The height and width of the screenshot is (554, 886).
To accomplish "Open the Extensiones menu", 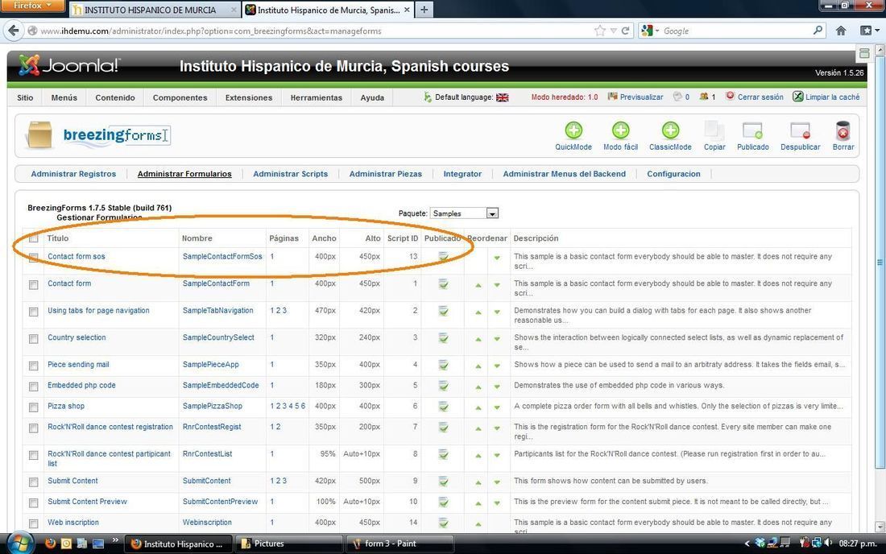I will point(249,97).
